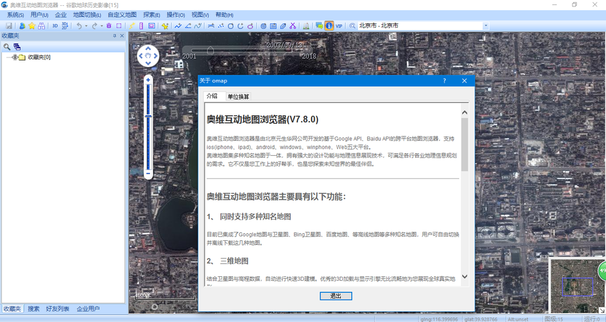606x322 pixels.
Task: Open the 地图切换(L) menu
Action: pos(87,15)
